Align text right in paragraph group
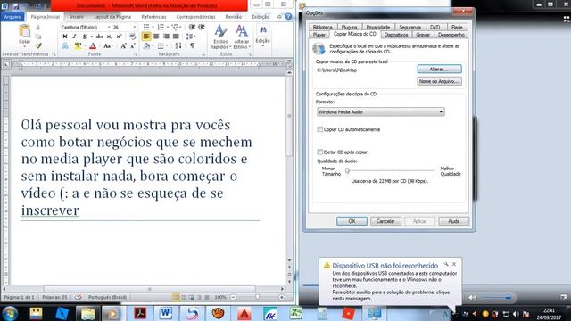Image resolution: width=571 pixels, height=321 pixels. pos(166,37)
